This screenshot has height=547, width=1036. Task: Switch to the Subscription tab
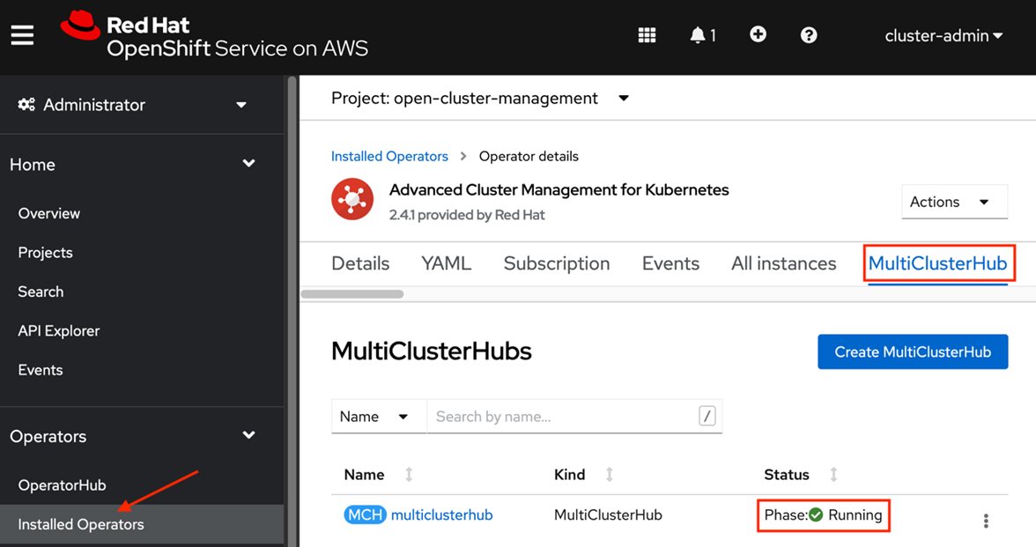click(557, 263)
